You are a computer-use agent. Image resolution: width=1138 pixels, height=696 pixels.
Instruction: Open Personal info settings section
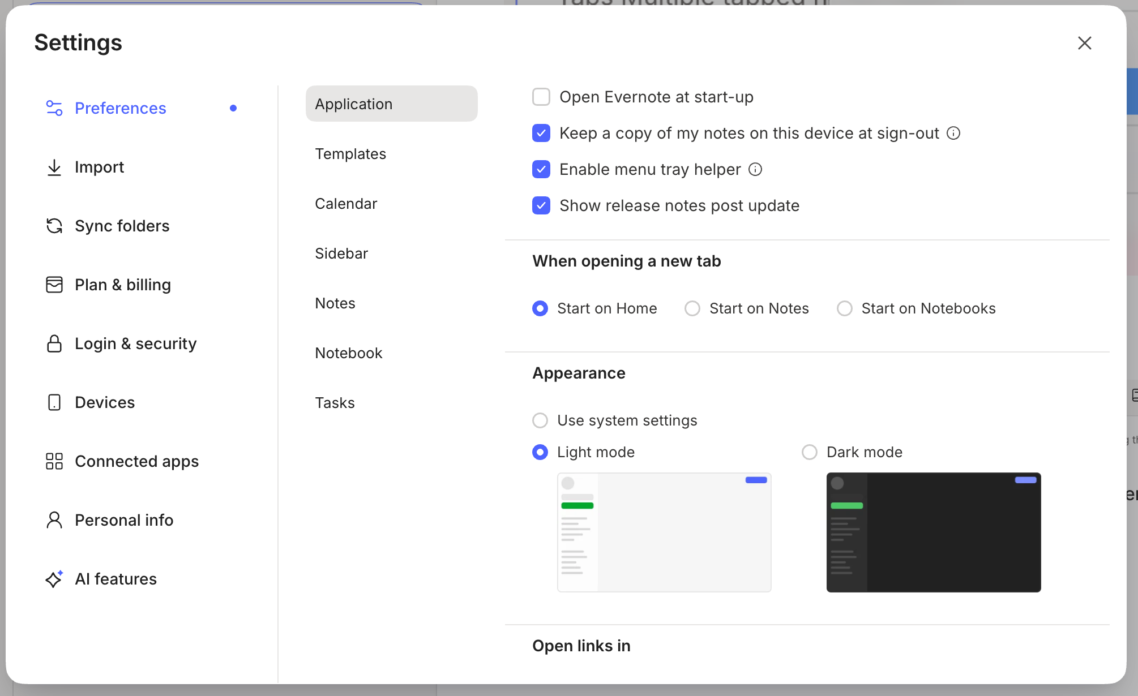pyautogui.click(x=124, y=520)
